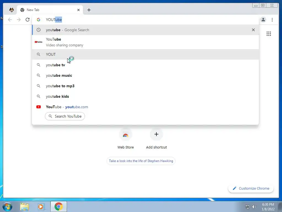The image size is (282, 212).
Task: Select the YOUT search suggestion
Action: 145,54
